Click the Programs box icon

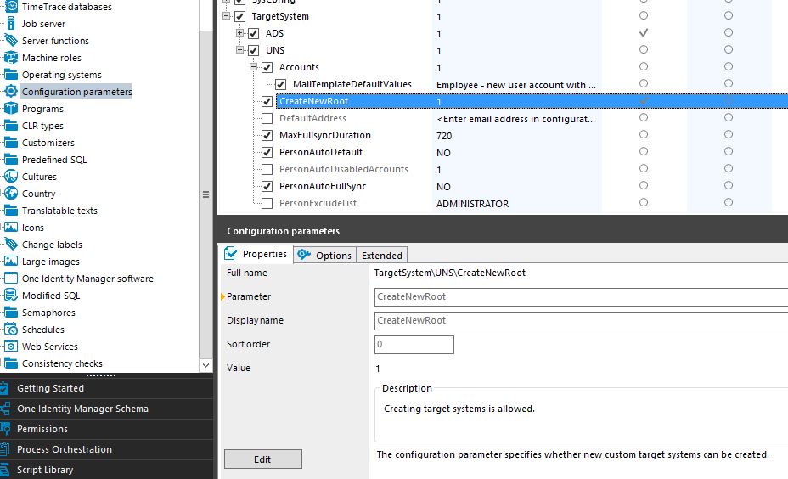tap(10, 109)
